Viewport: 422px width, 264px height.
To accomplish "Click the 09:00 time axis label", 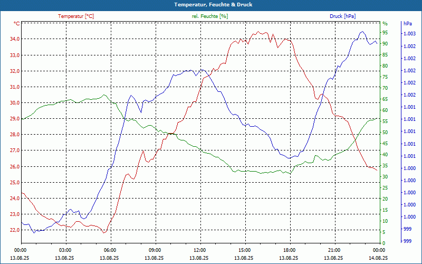I will [x=155, y=250].
